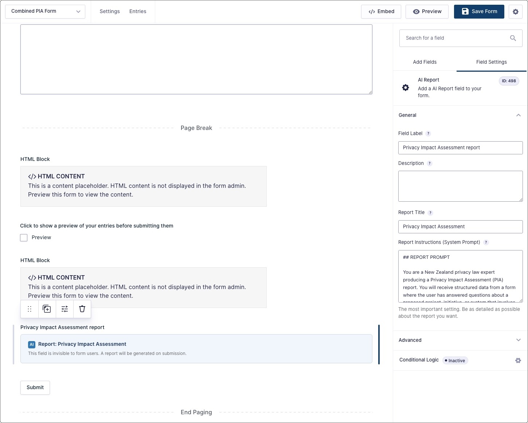The width and height of the screenshot is (528, 423).
Task: Expand the Advanced settings section
Action: point(518,340)
